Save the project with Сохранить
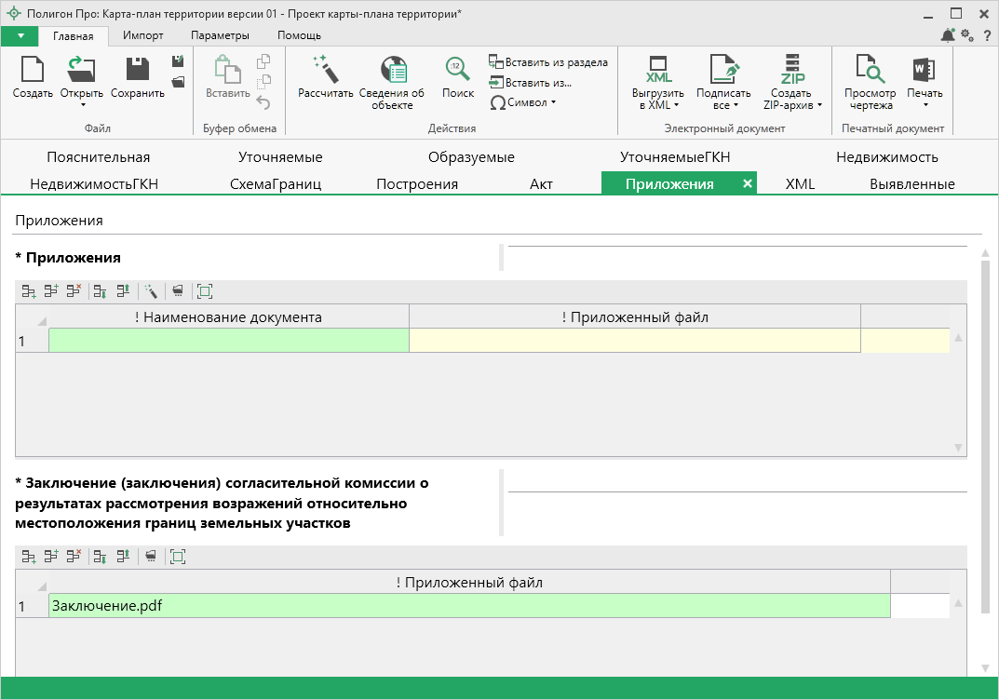999x700 pixels. click(x=138, y=71)
